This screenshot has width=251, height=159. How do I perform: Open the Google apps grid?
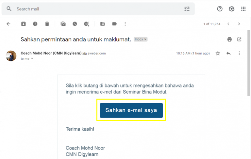point(243,9)
